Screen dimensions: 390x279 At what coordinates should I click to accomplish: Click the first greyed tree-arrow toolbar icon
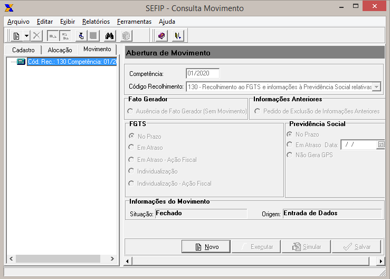(x=53, y=36)
